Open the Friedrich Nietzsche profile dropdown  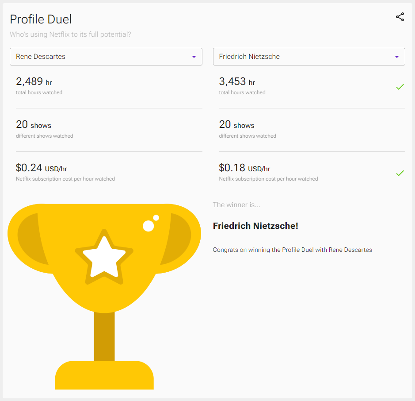[x=309, y=57]
